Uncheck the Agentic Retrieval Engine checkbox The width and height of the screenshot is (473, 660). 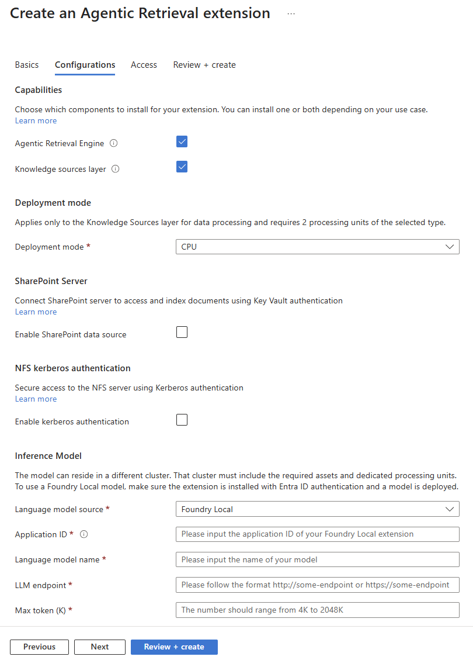[x=182, y=142]
